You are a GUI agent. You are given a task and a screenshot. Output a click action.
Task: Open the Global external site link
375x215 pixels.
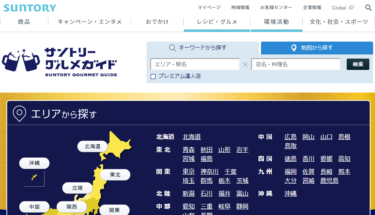pos(343,8)
